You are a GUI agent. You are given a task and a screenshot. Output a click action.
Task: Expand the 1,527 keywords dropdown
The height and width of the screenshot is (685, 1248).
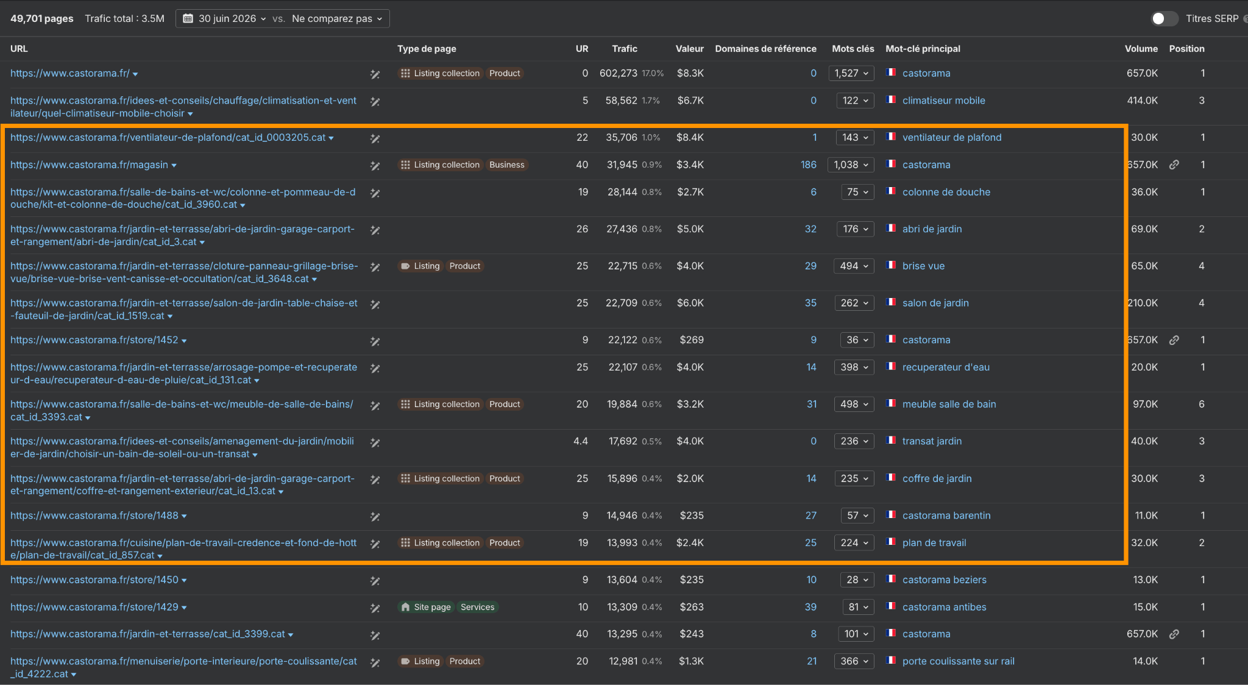coord(851,73)
